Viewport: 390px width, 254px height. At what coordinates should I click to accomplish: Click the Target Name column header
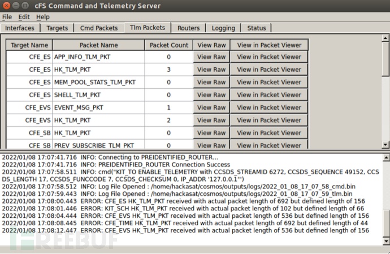click(x=29, y=45)
